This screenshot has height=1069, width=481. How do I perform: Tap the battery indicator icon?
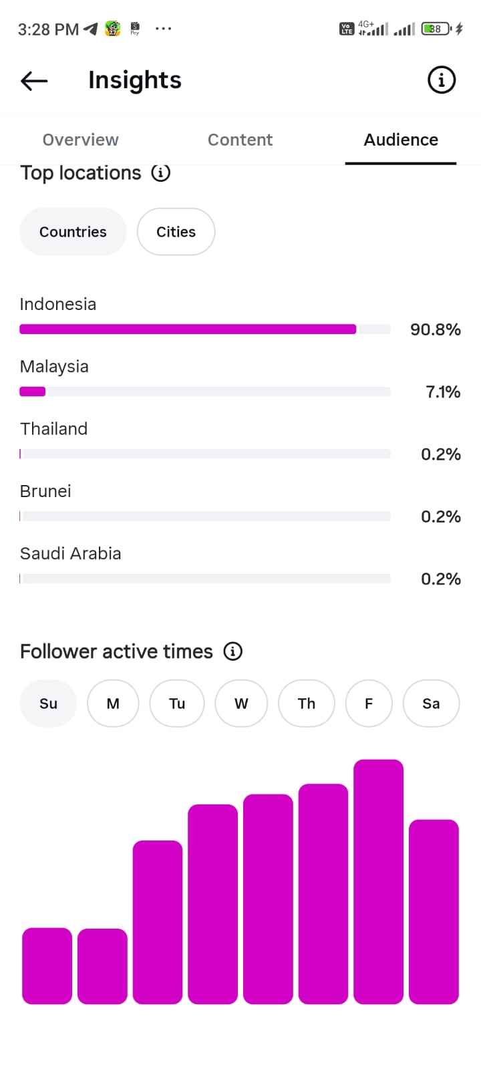(x=437, y=29)
